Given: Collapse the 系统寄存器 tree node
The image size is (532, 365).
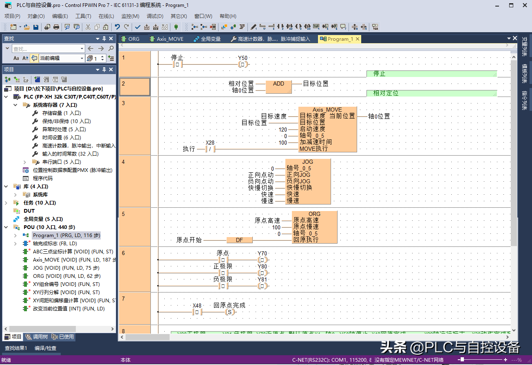Looking at the screenshot, I should point(15,105).
